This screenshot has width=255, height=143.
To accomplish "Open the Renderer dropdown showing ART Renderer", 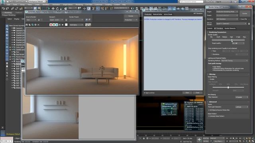I will point(227,19).
